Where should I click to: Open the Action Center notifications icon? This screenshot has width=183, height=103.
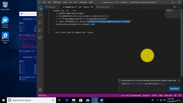click(178, 100)
